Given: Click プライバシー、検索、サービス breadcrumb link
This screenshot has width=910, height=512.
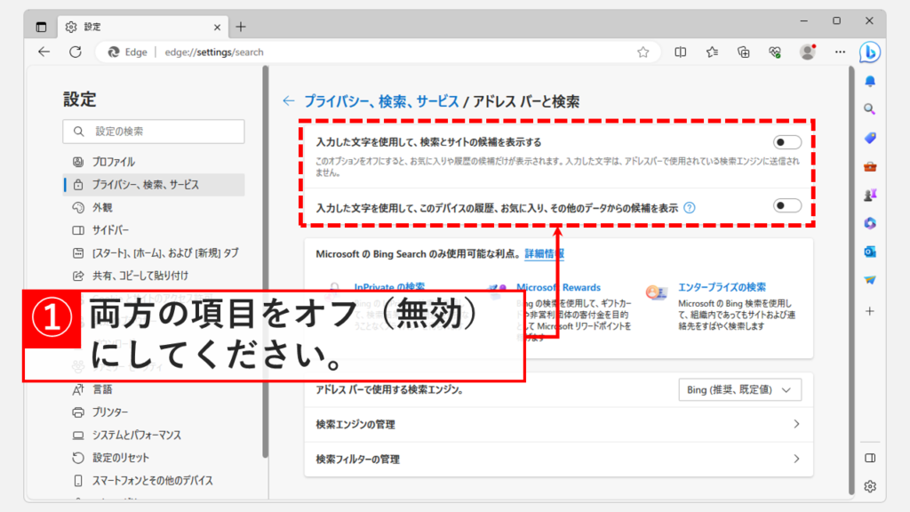Looking at the screenshot, I should (x=381, y=101).
